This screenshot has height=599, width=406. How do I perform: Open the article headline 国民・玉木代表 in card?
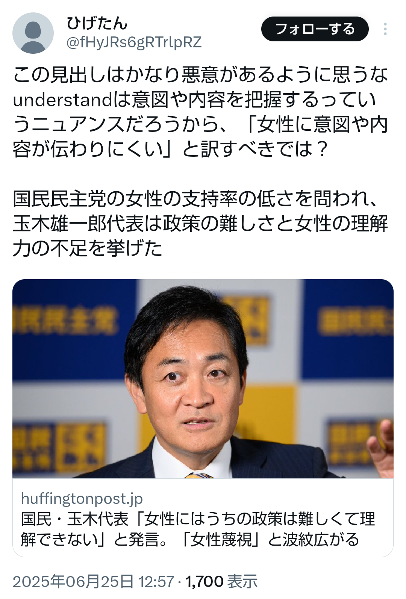74,519
